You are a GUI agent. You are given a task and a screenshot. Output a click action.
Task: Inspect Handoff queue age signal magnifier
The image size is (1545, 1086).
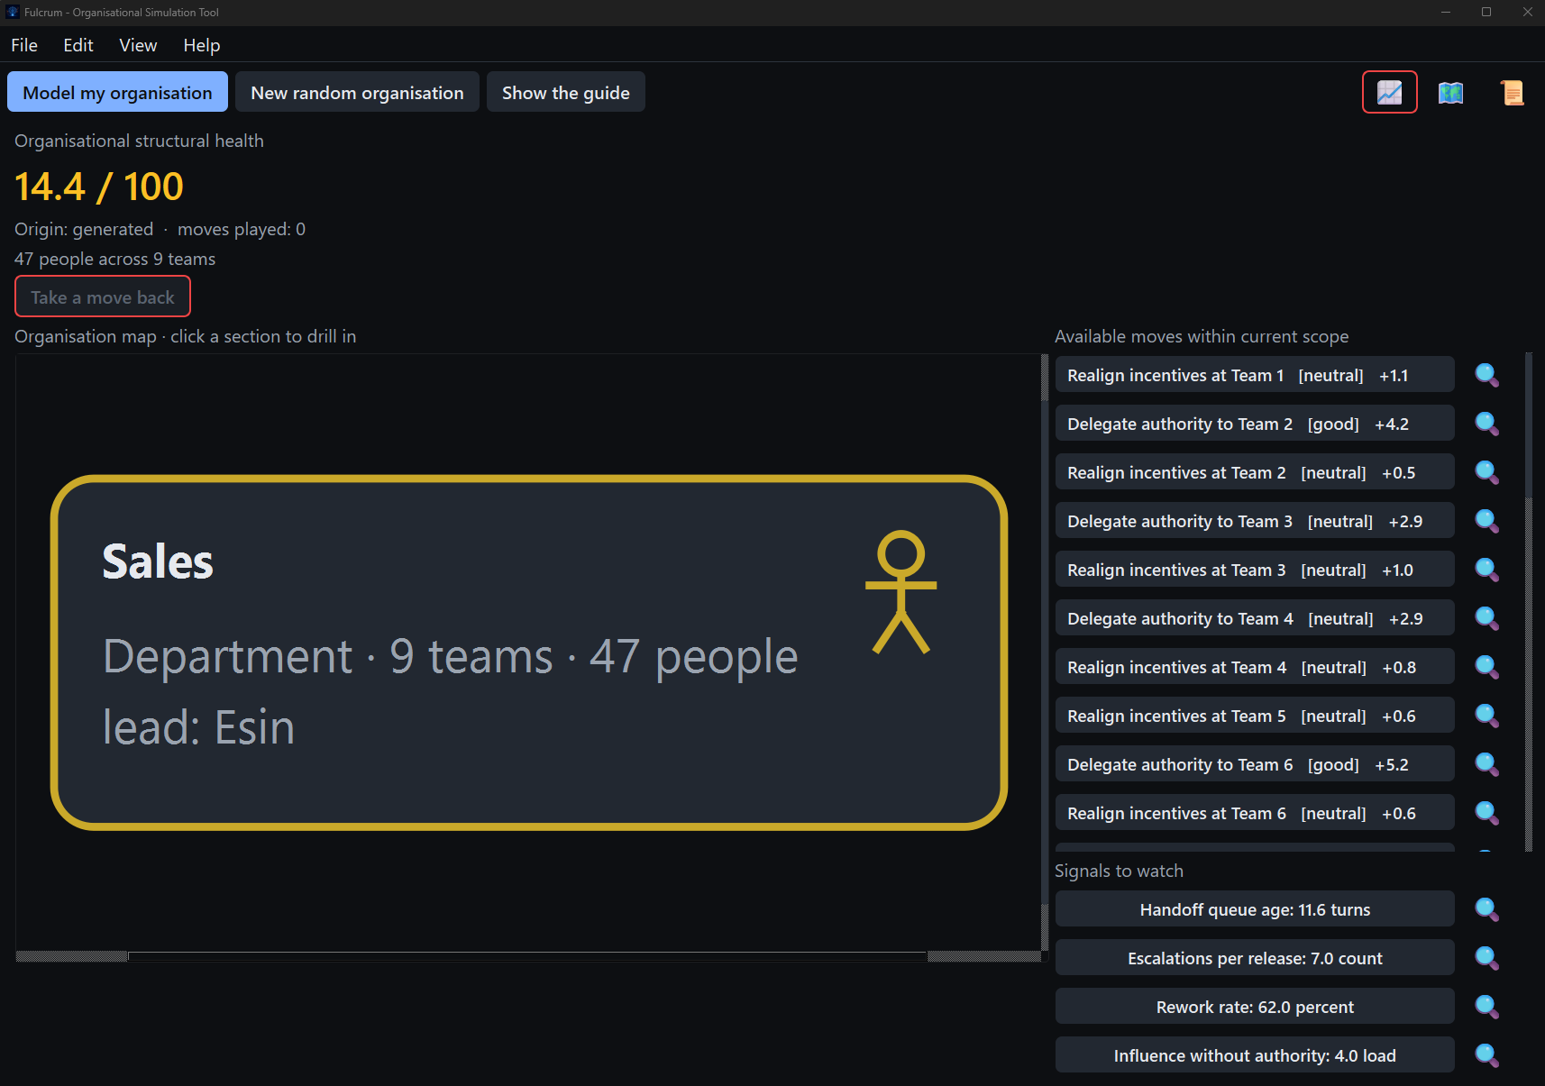[1486, 909]
